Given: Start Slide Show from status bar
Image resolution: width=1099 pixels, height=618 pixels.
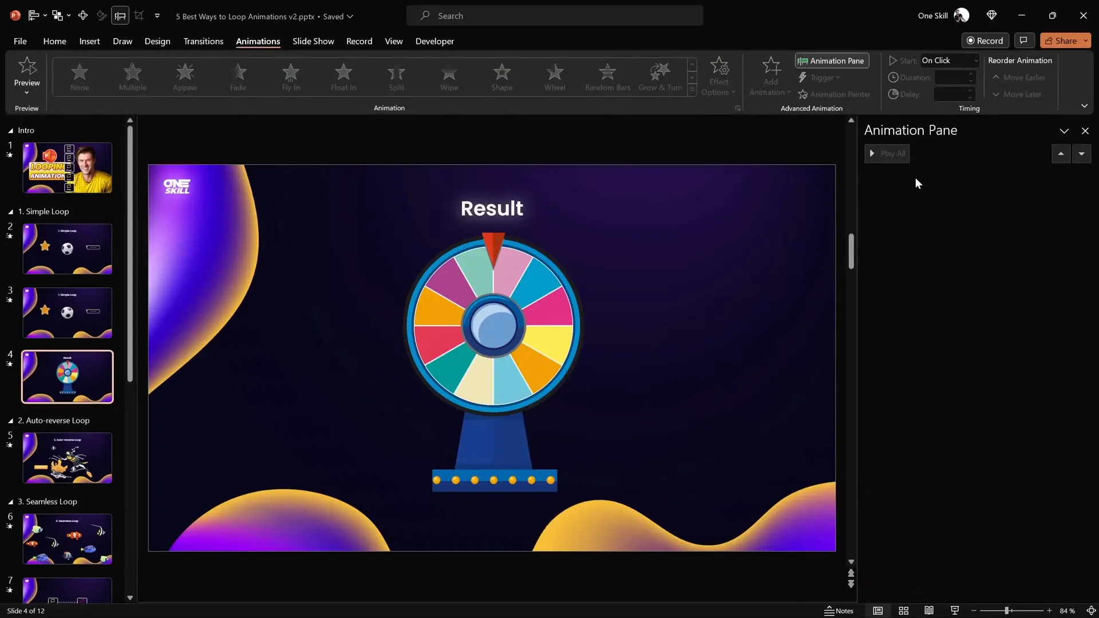Looking at the screenshot, I should tap(955, 611).
